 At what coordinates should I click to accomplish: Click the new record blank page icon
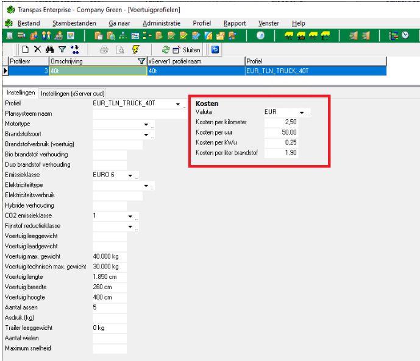(26, 50)
